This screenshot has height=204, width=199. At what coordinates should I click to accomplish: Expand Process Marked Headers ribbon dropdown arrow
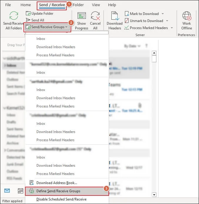[172, 28]
